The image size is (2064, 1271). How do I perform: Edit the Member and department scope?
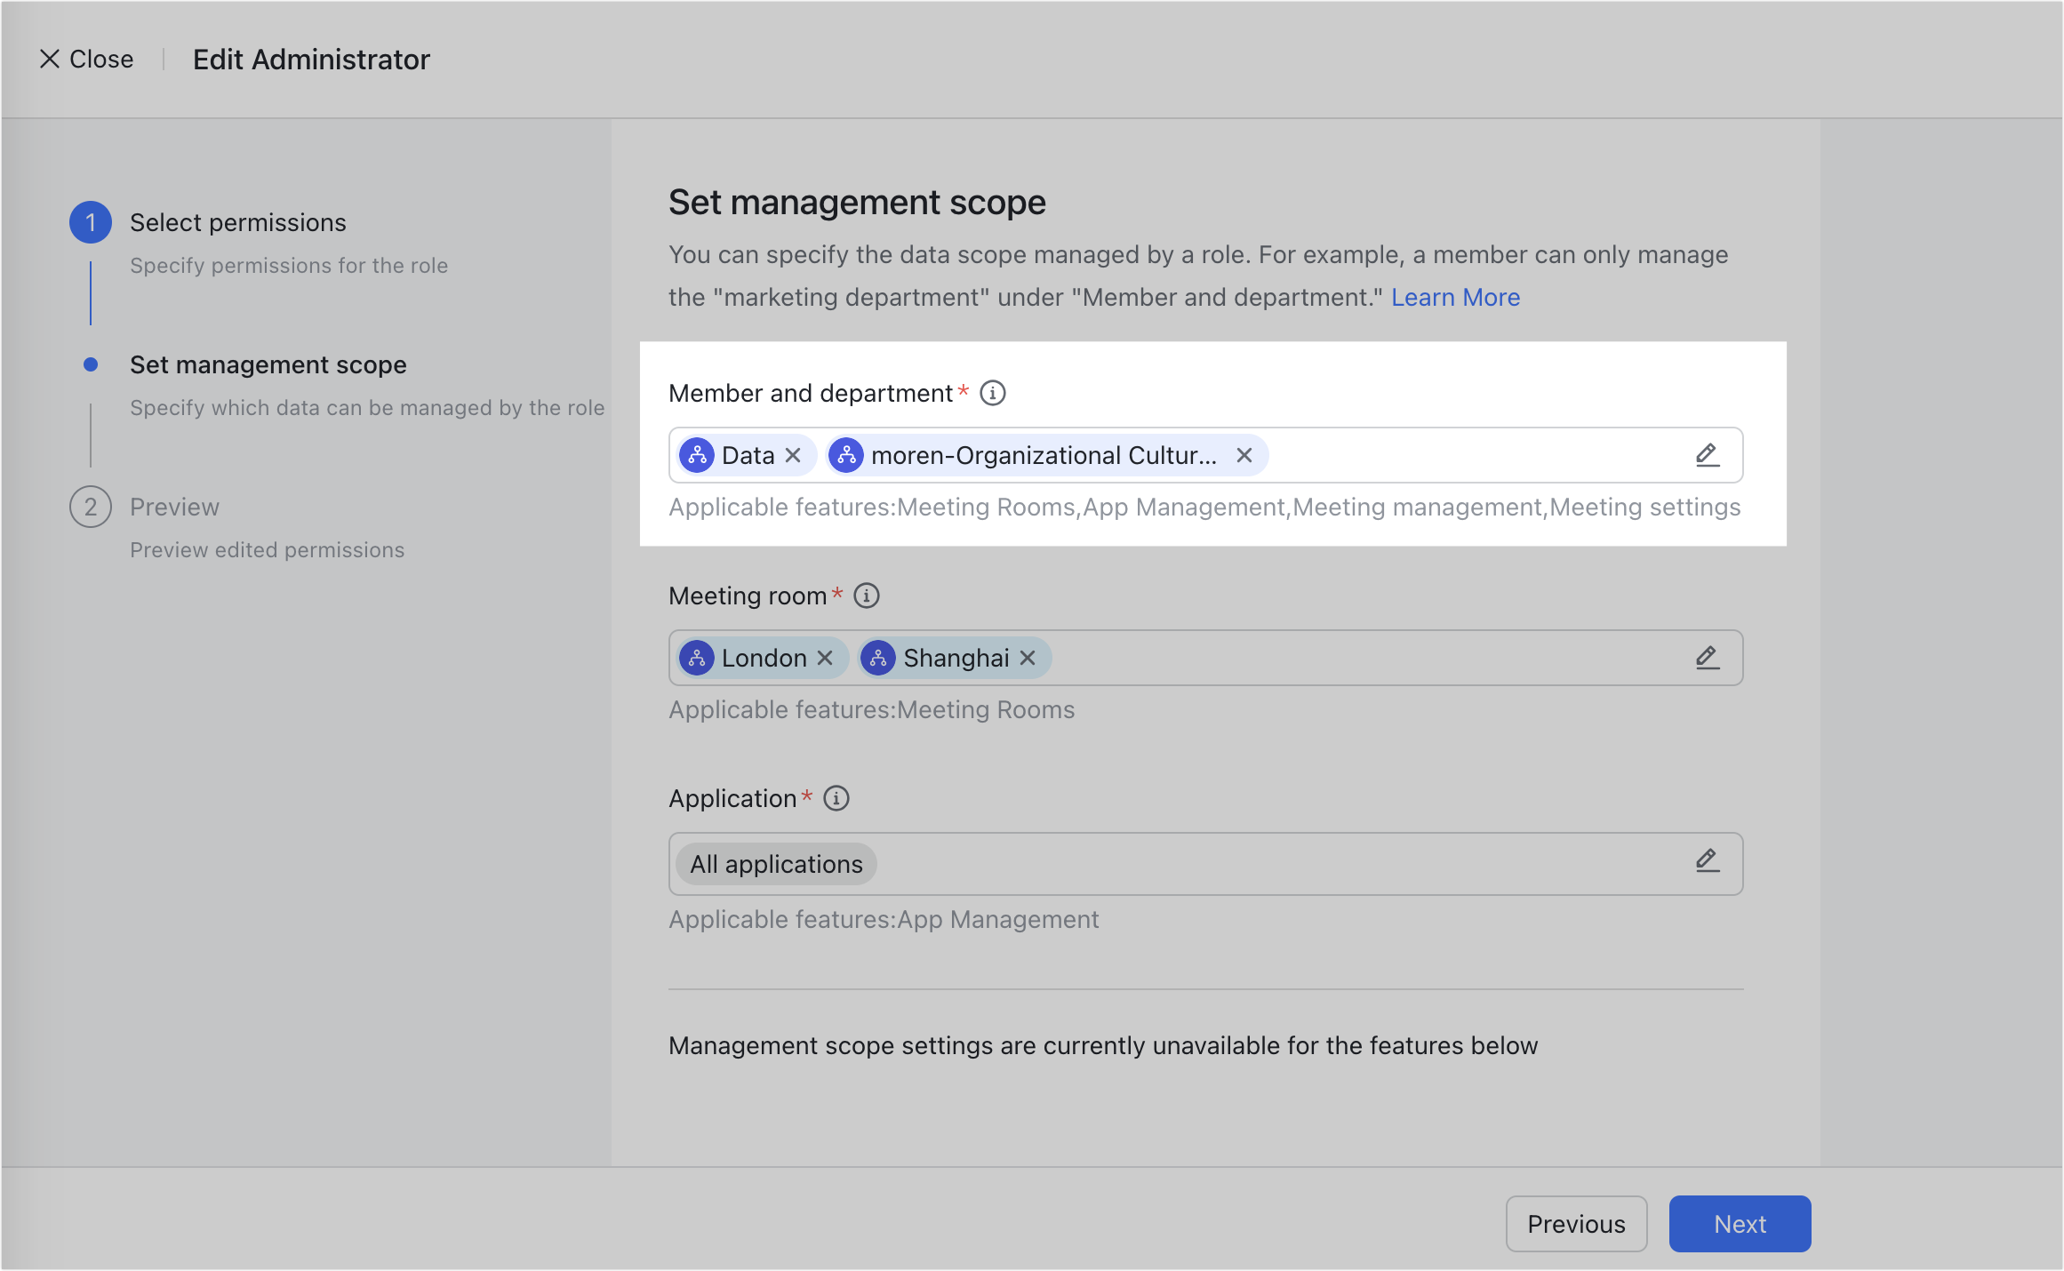point(1708,454)
